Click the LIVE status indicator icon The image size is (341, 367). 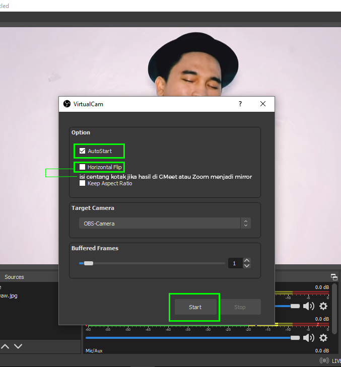(324, 360)
